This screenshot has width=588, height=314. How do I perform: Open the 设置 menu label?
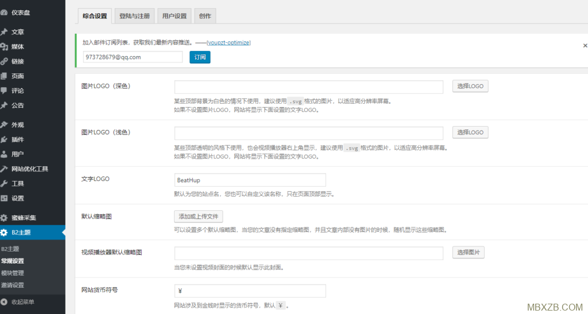coord(18,198)
